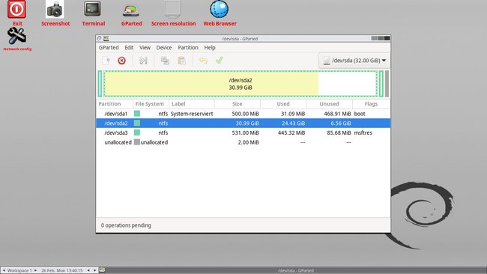487x274 pixels.
Task: Click the New partition toolbar icon
Action: 106,61
